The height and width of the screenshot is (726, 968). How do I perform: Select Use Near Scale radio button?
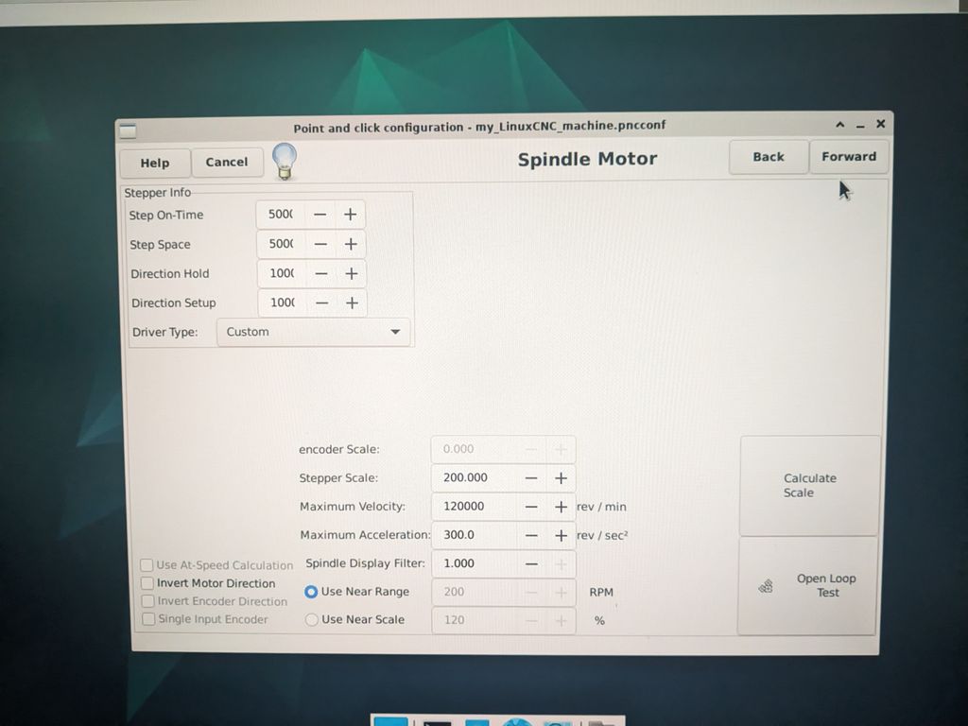click(311, 620)
